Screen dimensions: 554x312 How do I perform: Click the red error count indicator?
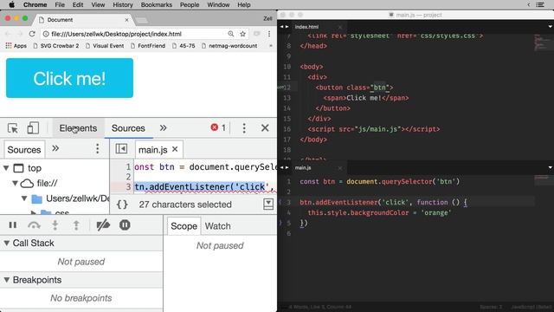pyautogui.click(x=218, y=127)
